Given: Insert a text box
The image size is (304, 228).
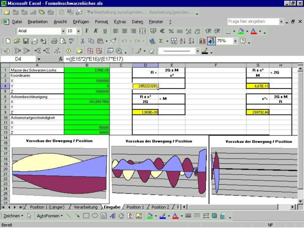Looking at the screenshot, I should (103, 216).
